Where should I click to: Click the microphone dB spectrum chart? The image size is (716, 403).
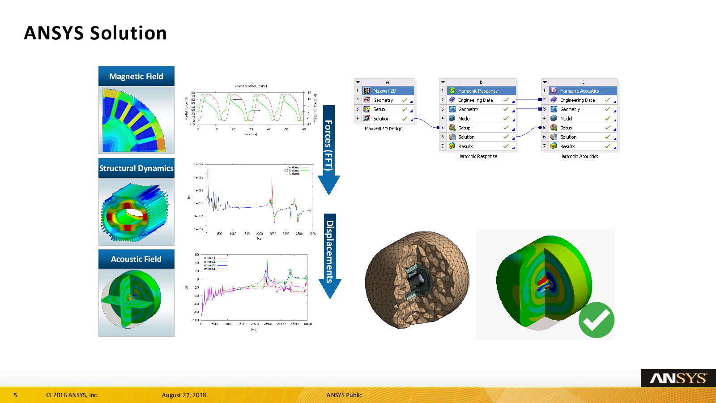pos(249,292)
